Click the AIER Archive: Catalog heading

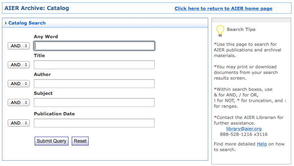point(37,8)
